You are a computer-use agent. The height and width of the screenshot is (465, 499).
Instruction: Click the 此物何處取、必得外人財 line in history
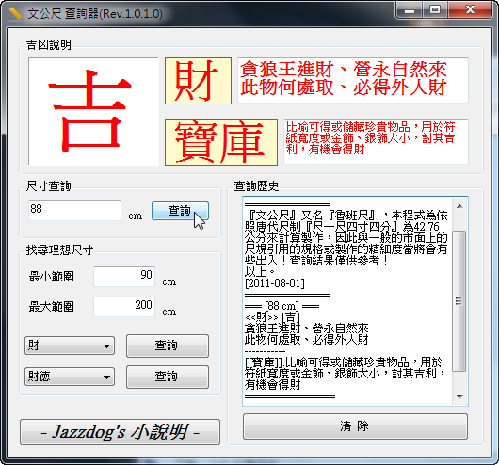[307, 340]
